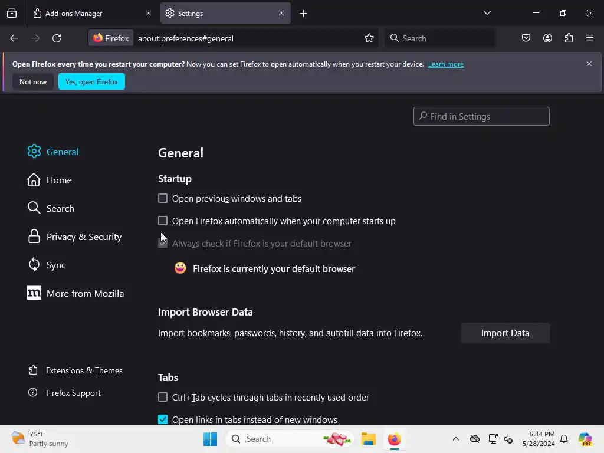The height and width of the screenshot is (453, 604).
Task: Open More from Mozilla section
Action: [x=75, y=293]
